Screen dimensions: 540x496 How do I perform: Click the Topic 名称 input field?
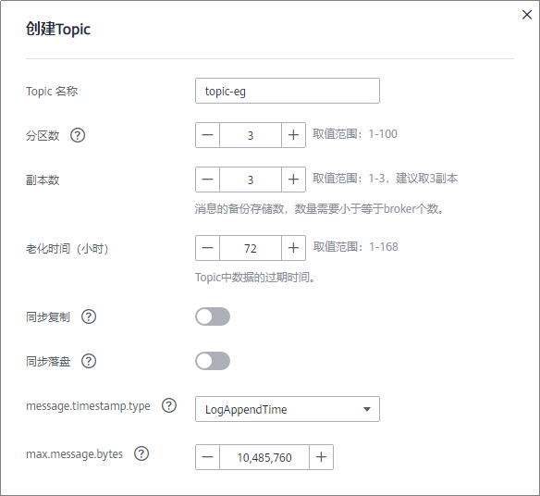click(x=288, y=91)
